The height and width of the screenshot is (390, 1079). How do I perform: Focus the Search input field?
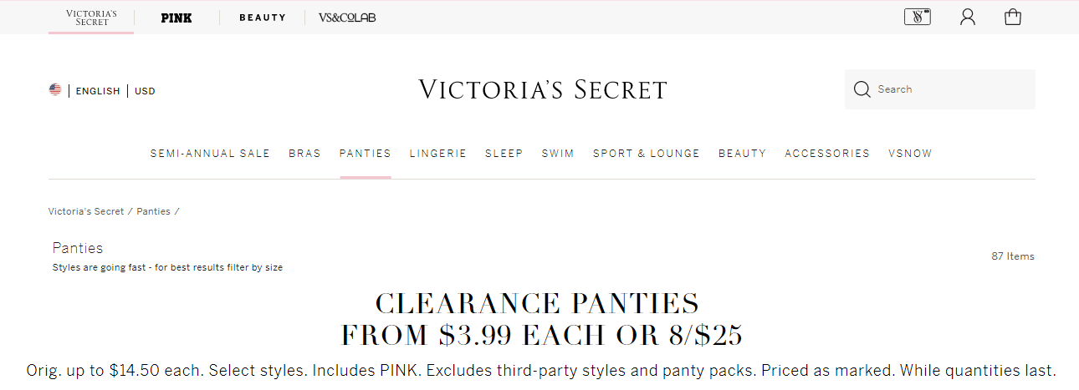(x=940, y=89)
